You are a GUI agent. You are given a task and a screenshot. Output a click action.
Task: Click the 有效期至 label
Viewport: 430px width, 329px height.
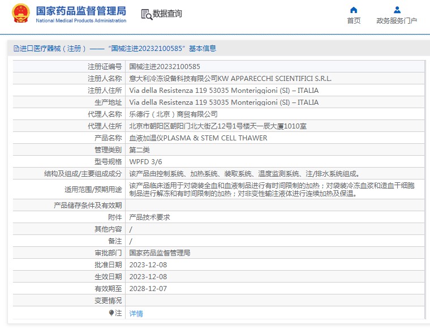coord(108,289)
